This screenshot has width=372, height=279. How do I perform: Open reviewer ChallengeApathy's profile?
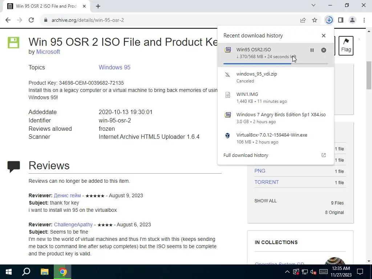[73, 225]
